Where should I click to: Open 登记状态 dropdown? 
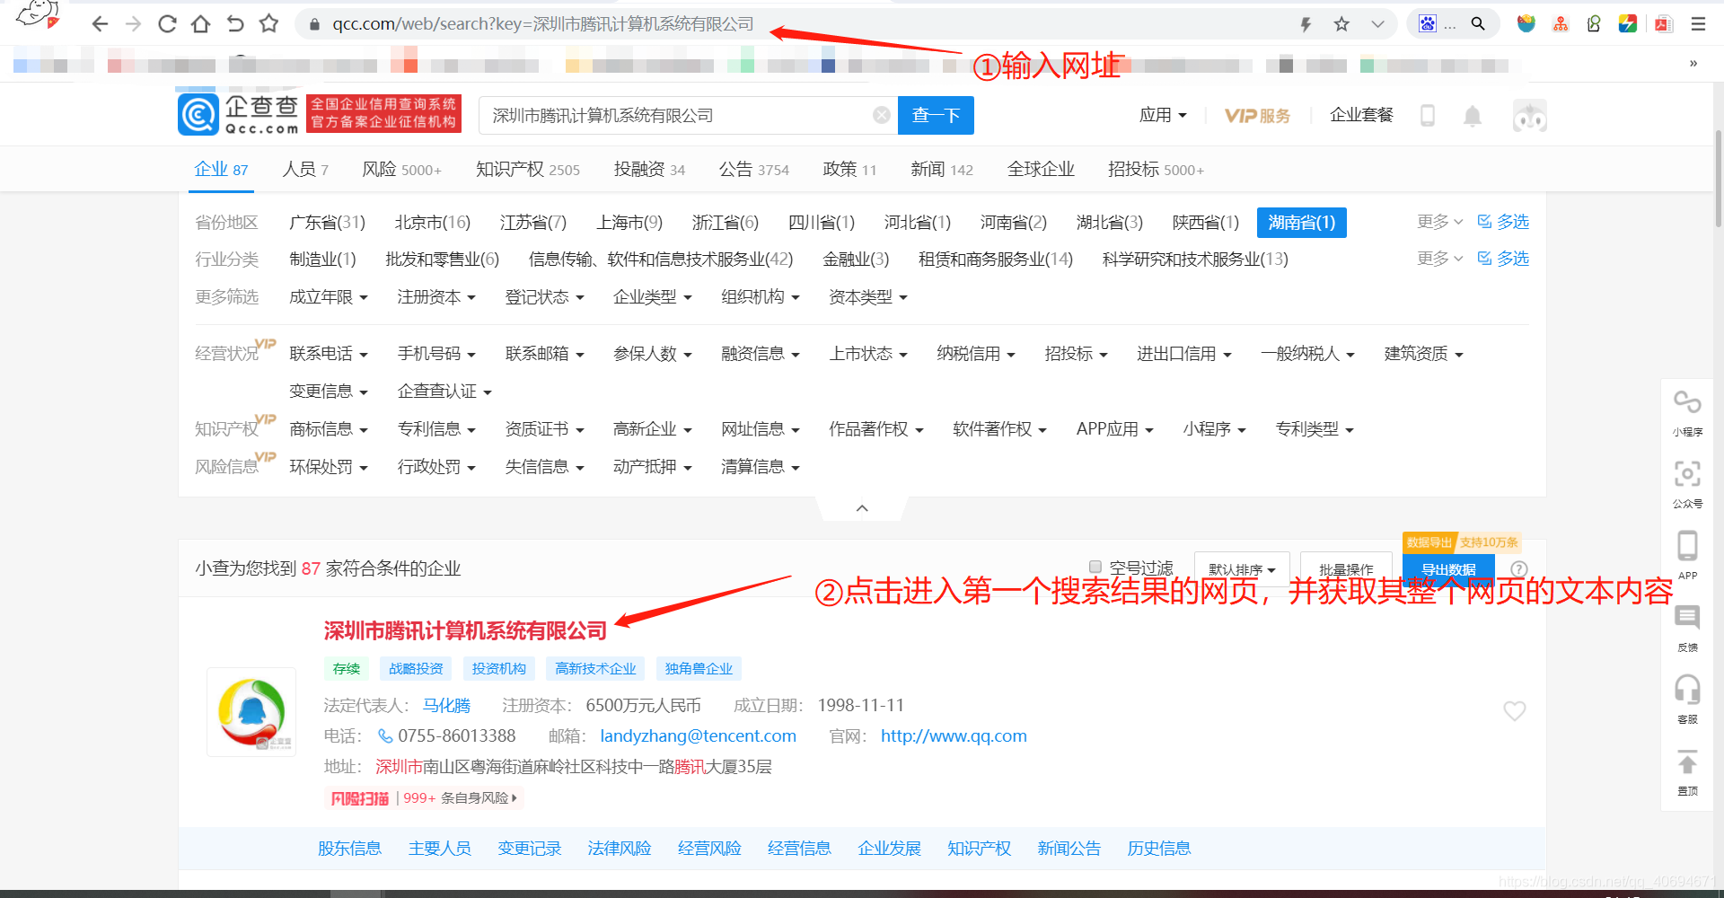pyautogui.click(x=544, y=296)
